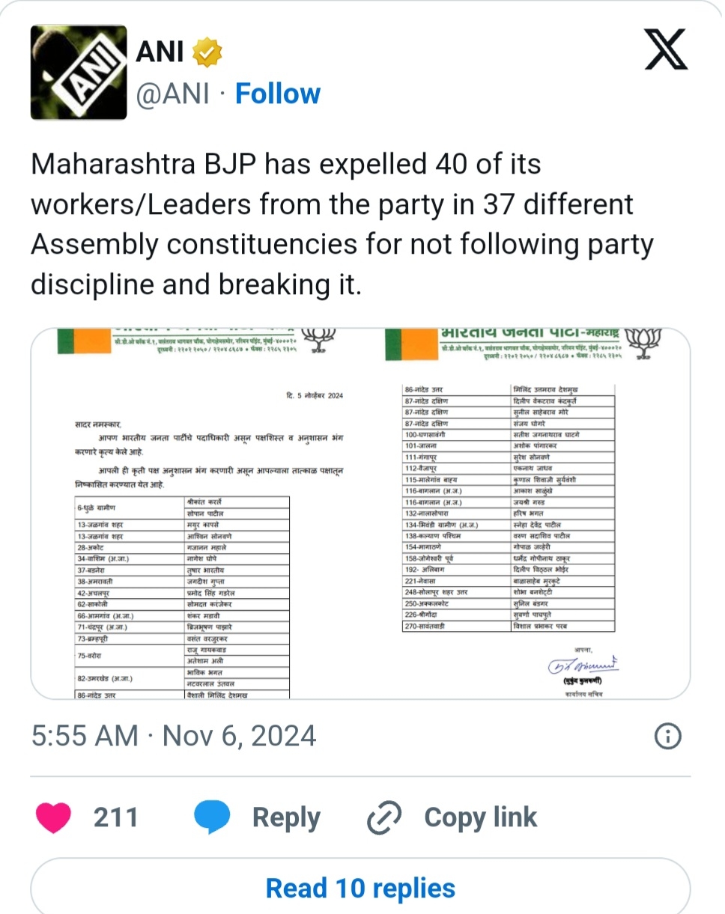Follow the ANI account

tap(278, 94)
